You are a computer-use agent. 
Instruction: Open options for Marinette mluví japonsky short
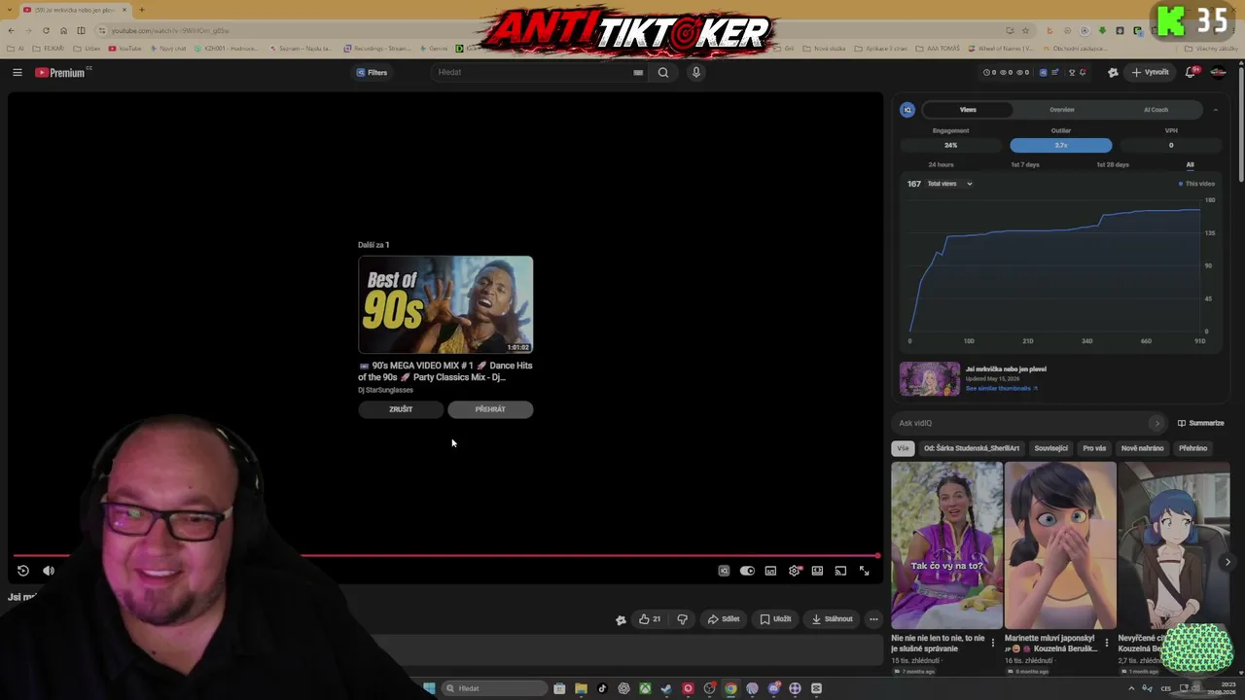pos(1106,643)
